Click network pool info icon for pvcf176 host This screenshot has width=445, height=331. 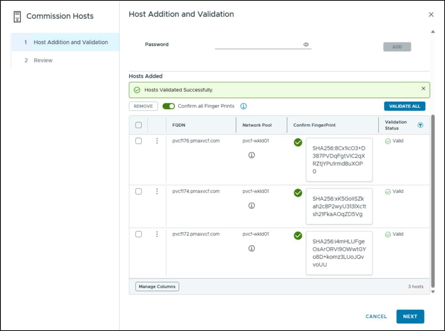[252, 155]
